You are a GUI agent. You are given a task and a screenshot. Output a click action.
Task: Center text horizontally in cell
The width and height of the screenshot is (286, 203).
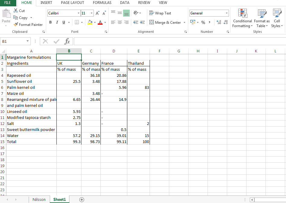120,22
